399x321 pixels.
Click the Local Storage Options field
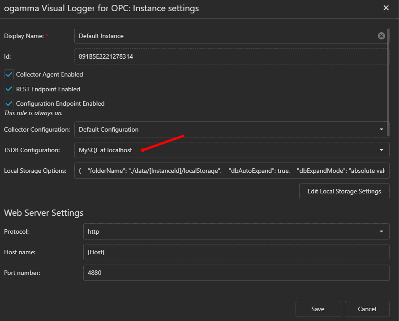pyautogui.click(x=231, y=171)
